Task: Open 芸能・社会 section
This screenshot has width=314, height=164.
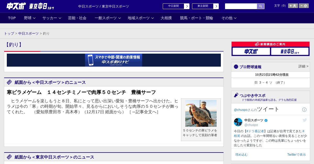Action: point(77,18)
